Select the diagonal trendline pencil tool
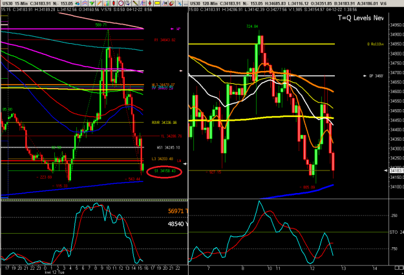Image resolution: width=404 pixels, height=275 pixels. point(135,3)
